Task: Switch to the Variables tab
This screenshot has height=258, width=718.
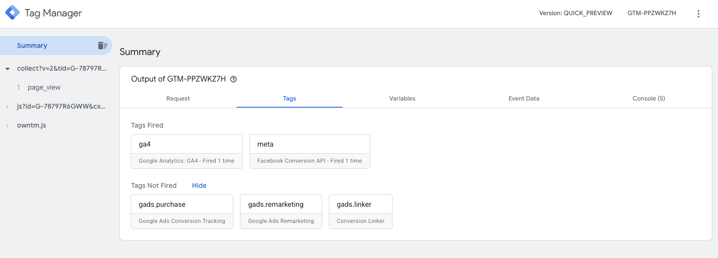Action: 402,99
